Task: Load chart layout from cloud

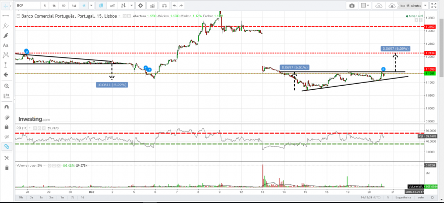Action: (x=378, y=6)
